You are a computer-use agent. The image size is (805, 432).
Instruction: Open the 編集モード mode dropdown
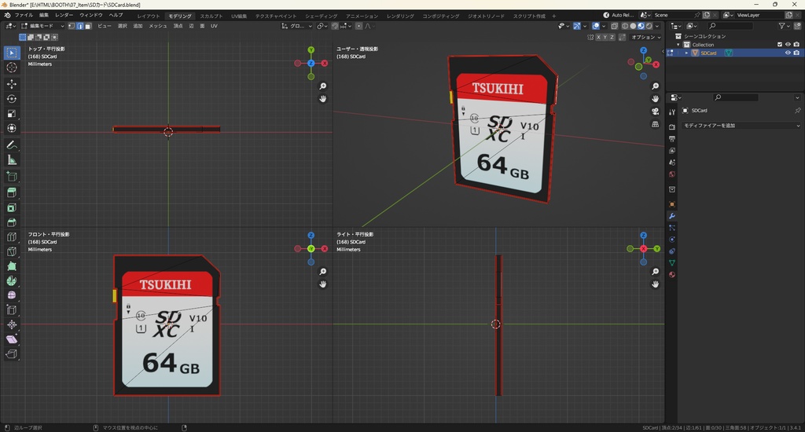[41, 26]
